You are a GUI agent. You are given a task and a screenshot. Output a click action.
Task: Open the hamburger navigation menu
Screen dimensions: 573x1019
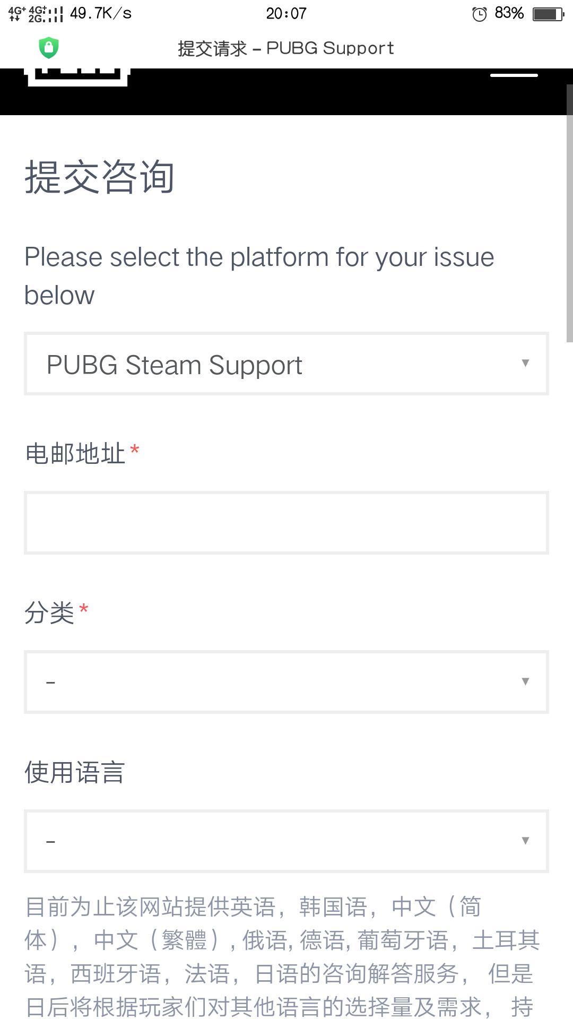click(513, 76)
